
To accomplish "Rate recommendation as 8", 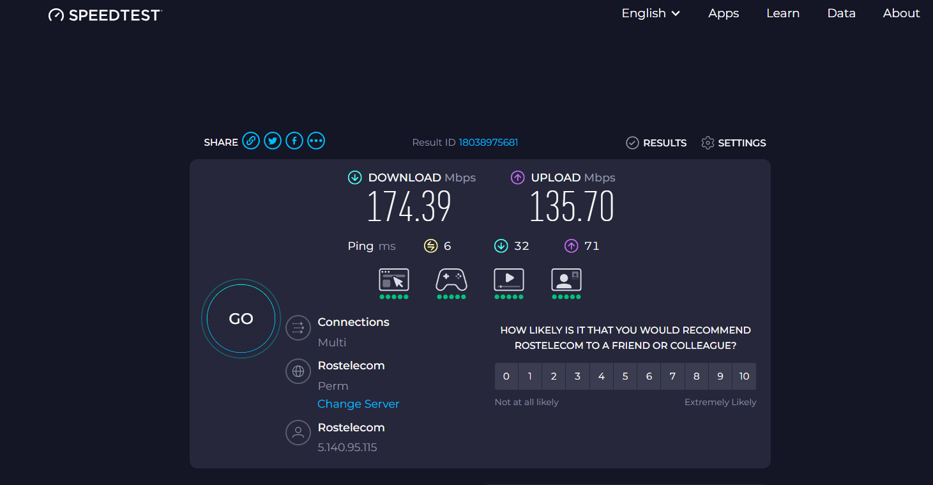I will tap(697, 376).
